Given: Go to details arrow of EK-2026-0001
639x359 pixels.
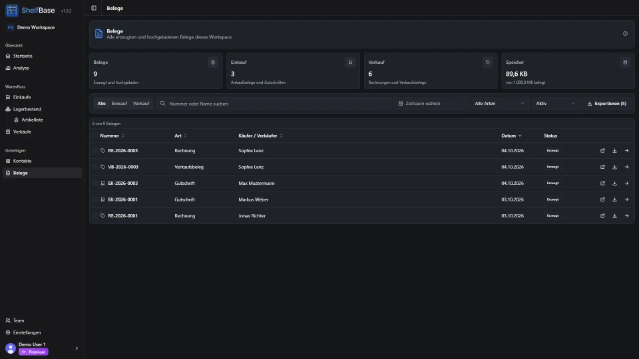Looking at the screenshot, I should click(x=627, y=199).
